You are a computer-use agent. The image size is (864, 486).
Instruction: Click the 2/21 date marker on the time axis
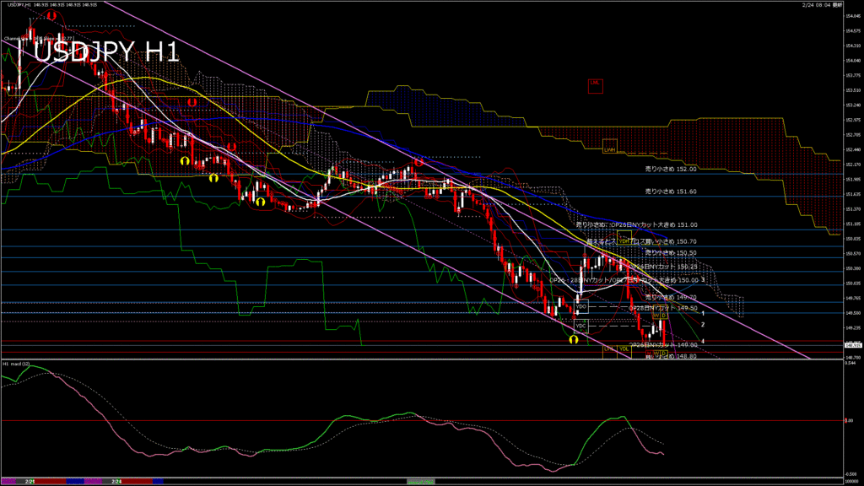(30, 481)
